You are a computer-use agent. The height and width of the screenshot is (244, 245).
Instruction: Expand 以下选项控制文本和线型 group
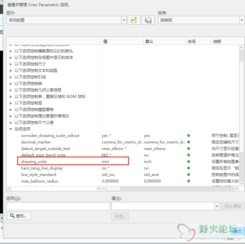[x=11, y=71]
